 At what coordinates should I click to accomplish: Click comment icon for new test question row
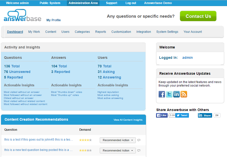139,150
